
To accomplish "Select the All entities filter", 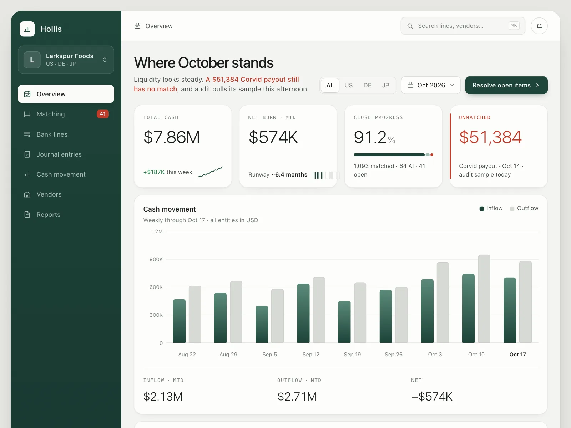I will pos(330,86).
